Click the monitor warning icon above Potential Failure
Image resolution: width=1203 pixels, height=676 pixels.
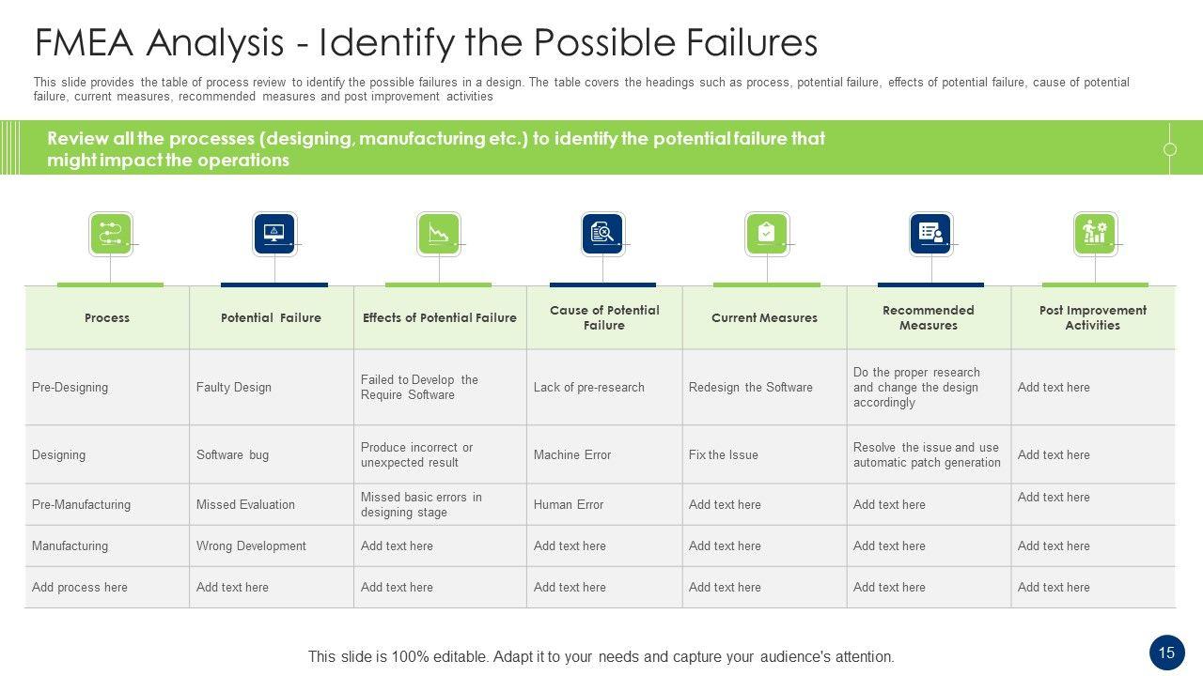[x=274, y=234]
